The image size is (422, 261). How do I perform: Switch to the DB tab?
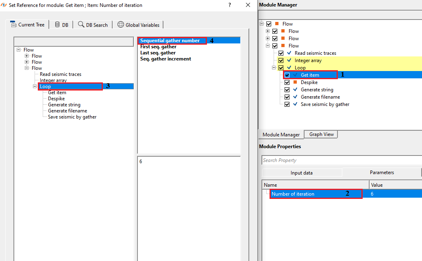61,25
